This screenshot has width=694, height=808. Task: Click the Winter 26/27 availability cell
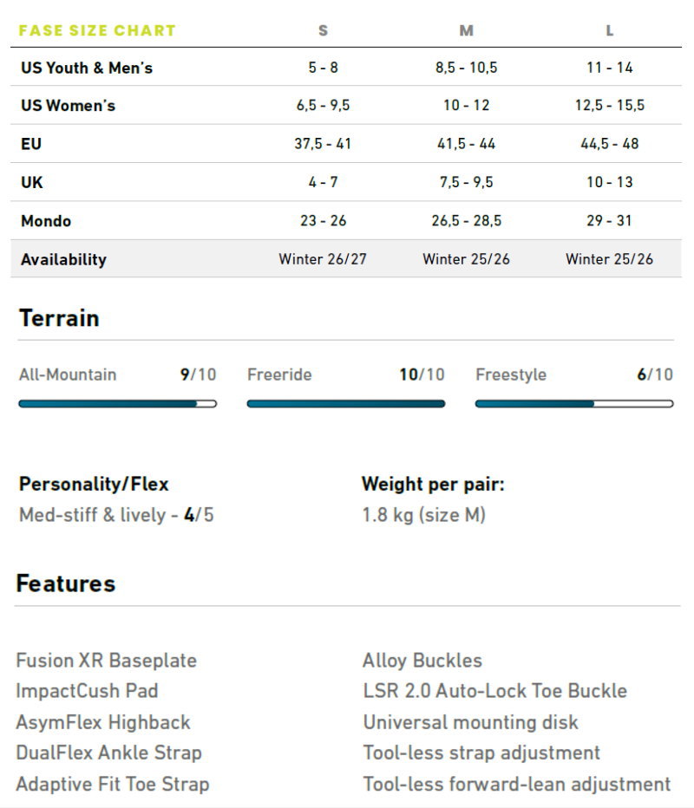click(x=323, y=258)
